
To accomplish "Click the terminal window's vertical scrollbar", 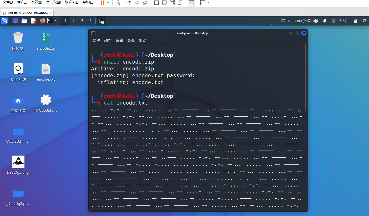I will 306,77.
